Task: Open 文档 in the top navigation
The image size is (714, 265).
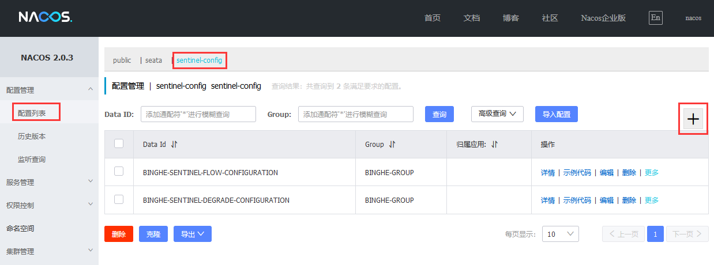Action: 471,18
